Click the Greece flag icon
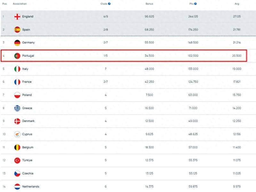 point(17,108)
